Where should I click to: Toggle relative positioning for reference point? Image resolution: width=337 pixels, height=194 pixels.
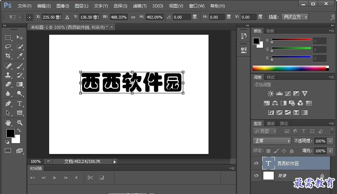[x=67, y=17]
